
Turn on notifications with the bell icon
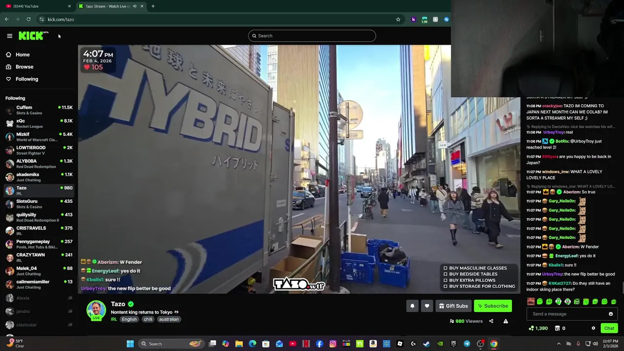pyautogui.click(x=412, y=306)
